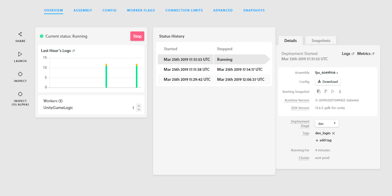Image resolution: width=392 pixels, height=196 pixels.
Task: Expand assembly fps_6049f938 link
Action: (x=327, y=73)
